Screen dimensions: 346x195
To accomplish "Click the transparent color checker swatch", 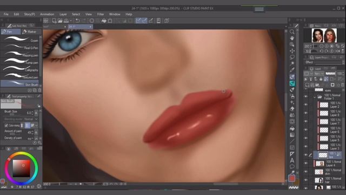I will [x=294, y=187].
